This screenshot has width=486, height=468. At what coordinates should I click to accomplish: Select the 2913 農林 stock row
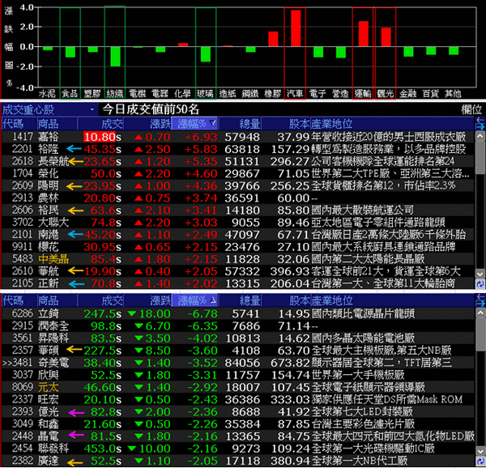pos(238,198)
